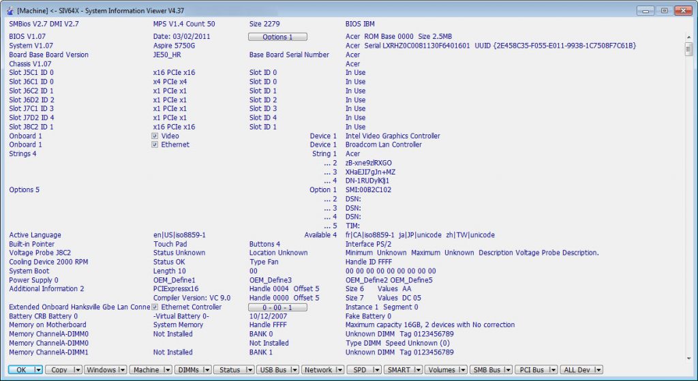Image resolution: width=698 pixels, height=381 pixels.
Task: Toggle the Onboard Video checkbox
Action: 155,136
